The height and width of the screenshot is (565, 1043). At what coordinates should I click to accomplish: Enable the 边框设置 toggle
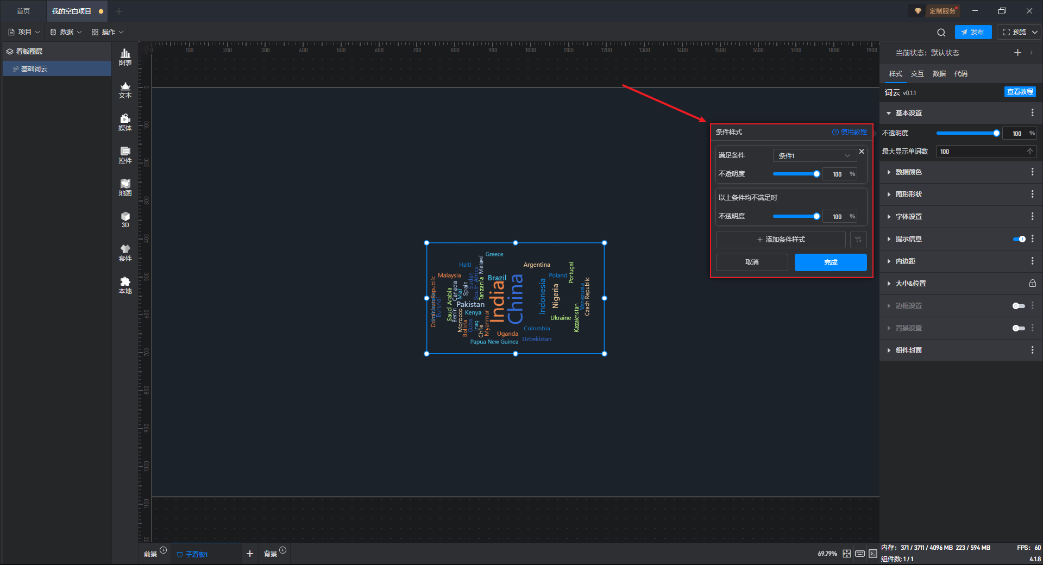pos(1019,306)
